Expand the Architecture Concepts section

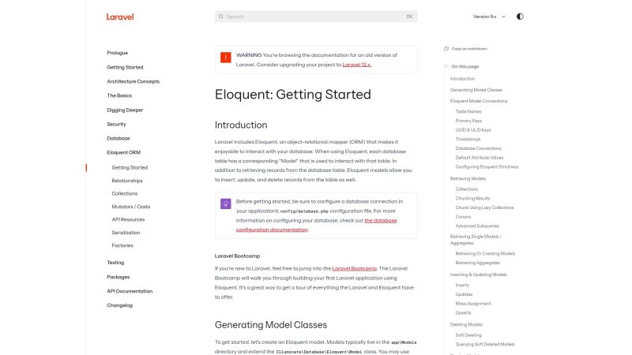point(133,81)
